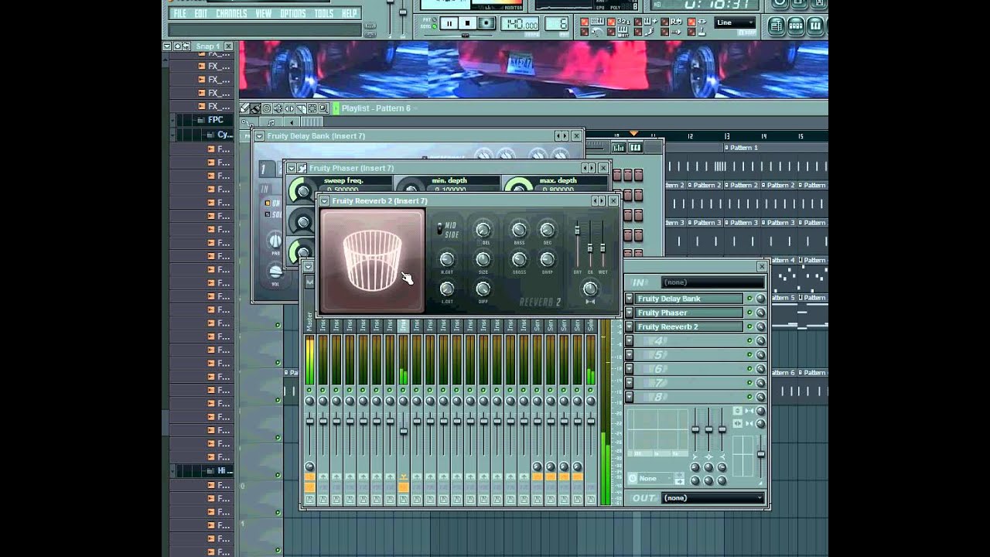Toggle mixer effect slot 4 on/off light
The image size is (990, 557).
[x=749, y=340]
